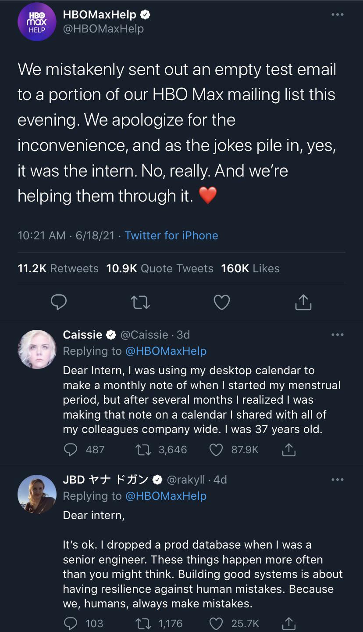Viewport: 363px width, 632px height.
Task: Share rakyll's reply
Action: [288, 623]
